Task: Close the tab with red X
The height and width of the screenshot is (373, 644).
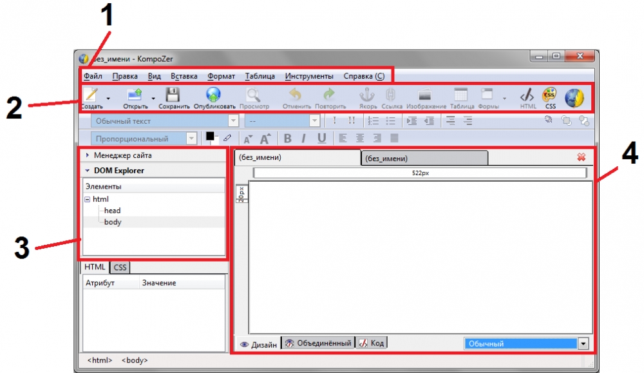Action: click(581, 157)
